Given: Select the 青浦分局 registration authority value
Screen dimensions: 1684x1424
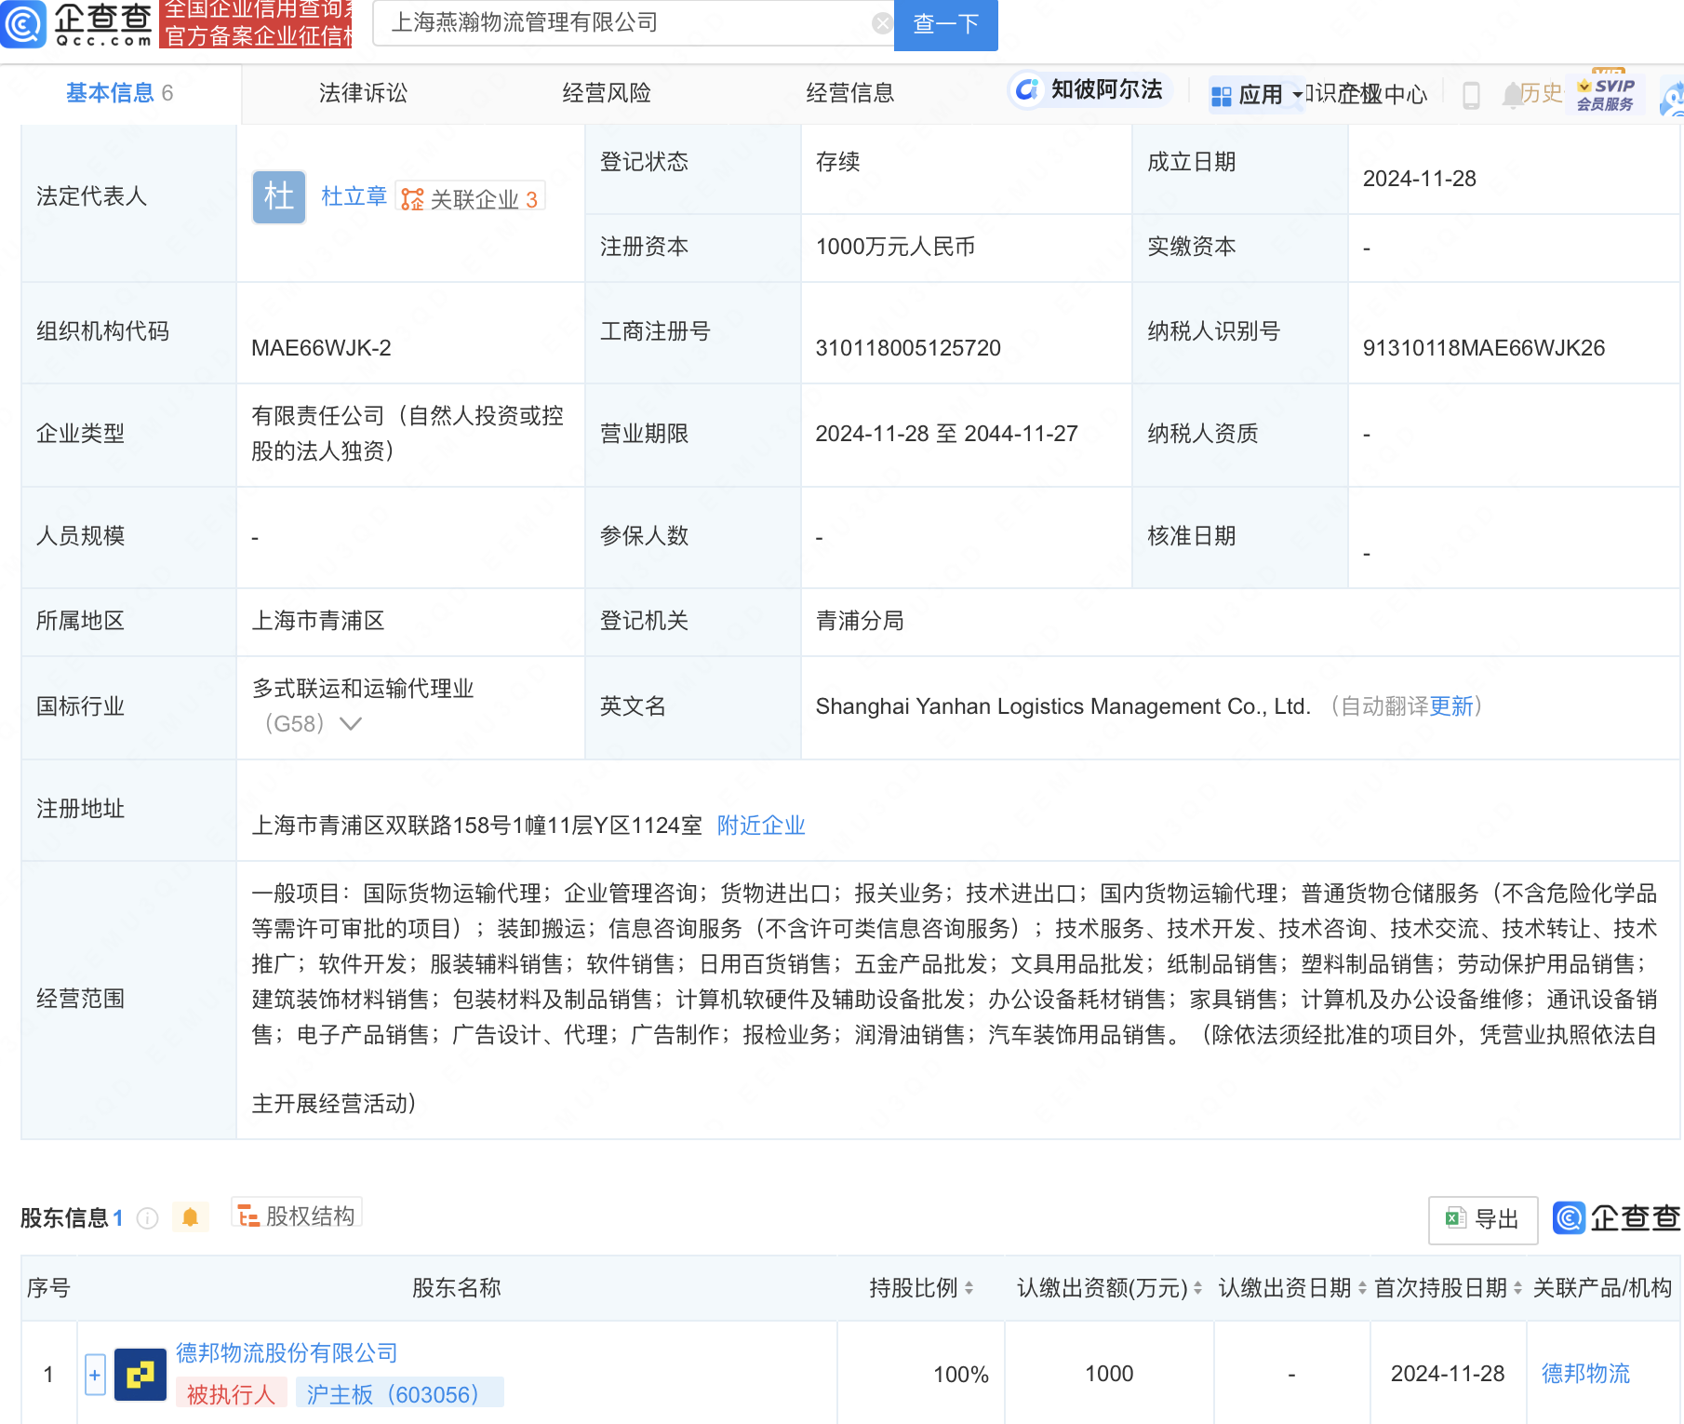Looking at the screenshot, I should coord(860,621).
